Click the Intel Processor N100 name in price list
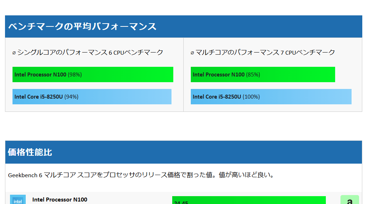368x204 pixels. [x=60, y=200]
